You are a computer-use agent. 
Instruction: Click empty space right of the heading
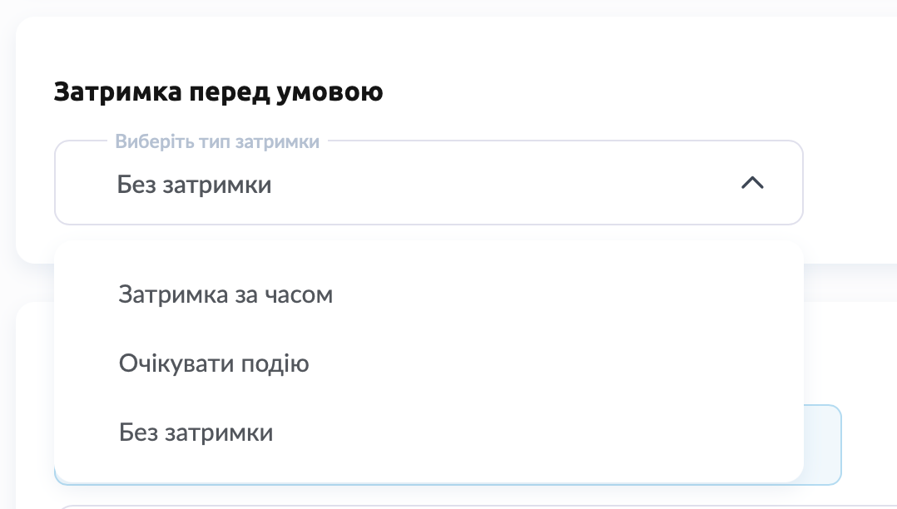pos(624,91)
